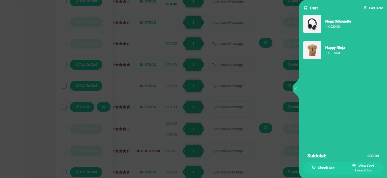This screenshot has height=178, width=387.
Task: Increase quantity in the £18.00 Added row
Action: 203,107
